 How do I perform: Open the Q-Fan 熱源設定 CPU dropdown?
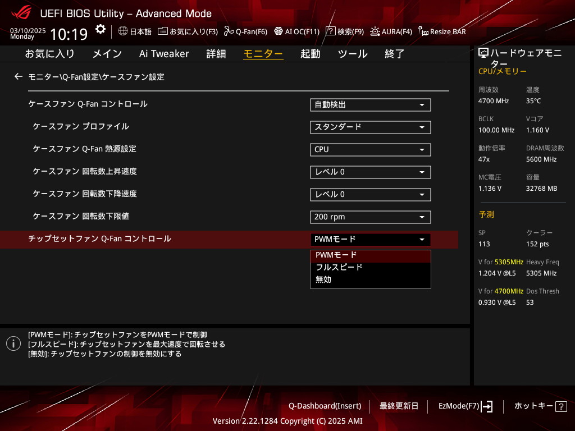coord(371,149)
